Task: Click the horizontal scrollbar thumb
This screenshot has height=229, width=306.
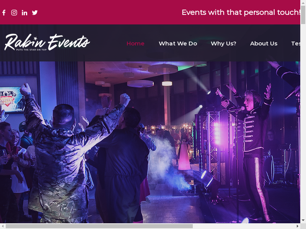Action: point(99,226)
